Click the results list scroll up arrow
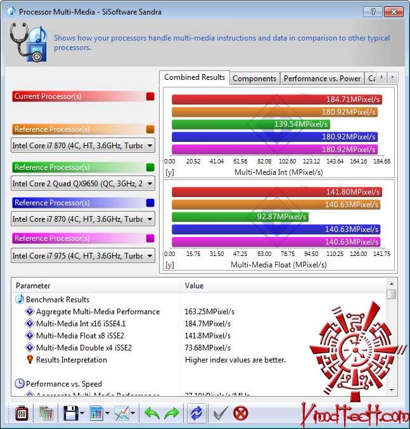Screen dimensions: 410x429 pyautogui.click(x=392, y=283)
